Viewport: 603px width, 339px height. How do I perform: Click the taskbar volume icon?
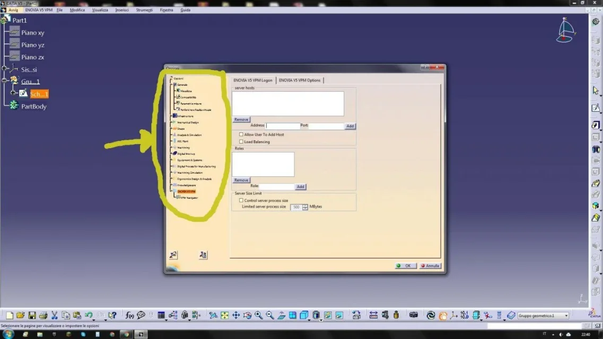561,334
